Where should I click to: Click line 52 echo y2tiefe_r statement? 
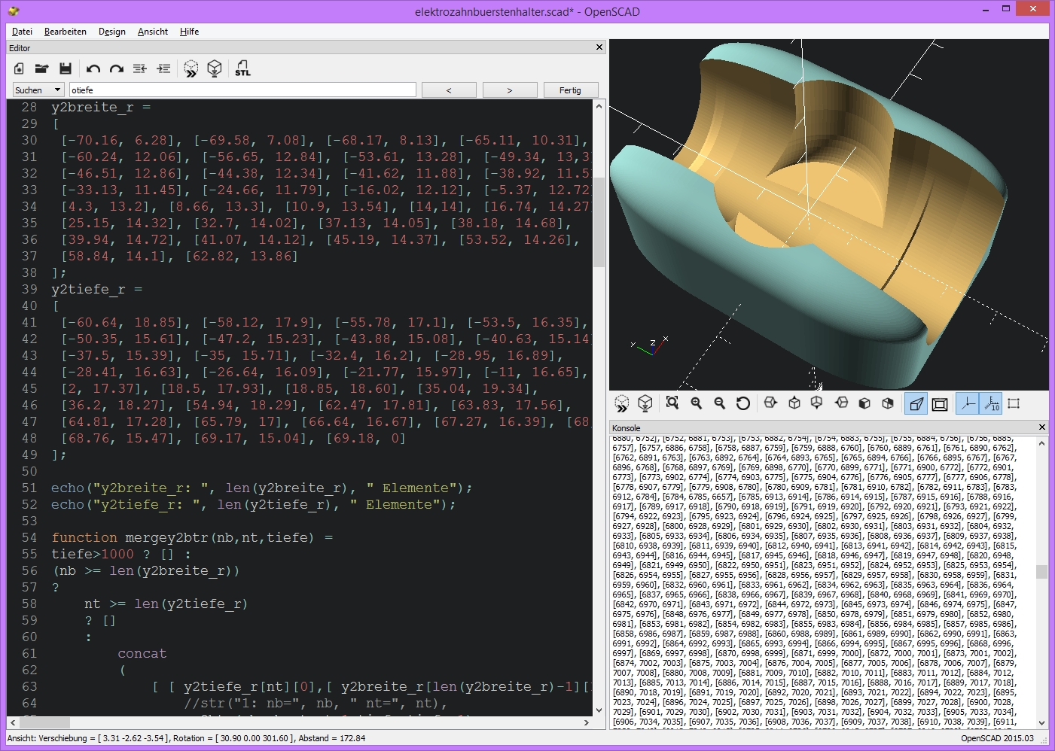tap(254, 505)
